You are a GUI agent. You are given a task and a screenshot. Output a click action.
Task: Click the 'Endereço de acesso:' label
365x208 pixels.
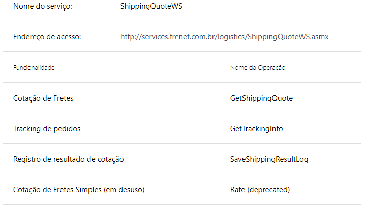(47, 37)
